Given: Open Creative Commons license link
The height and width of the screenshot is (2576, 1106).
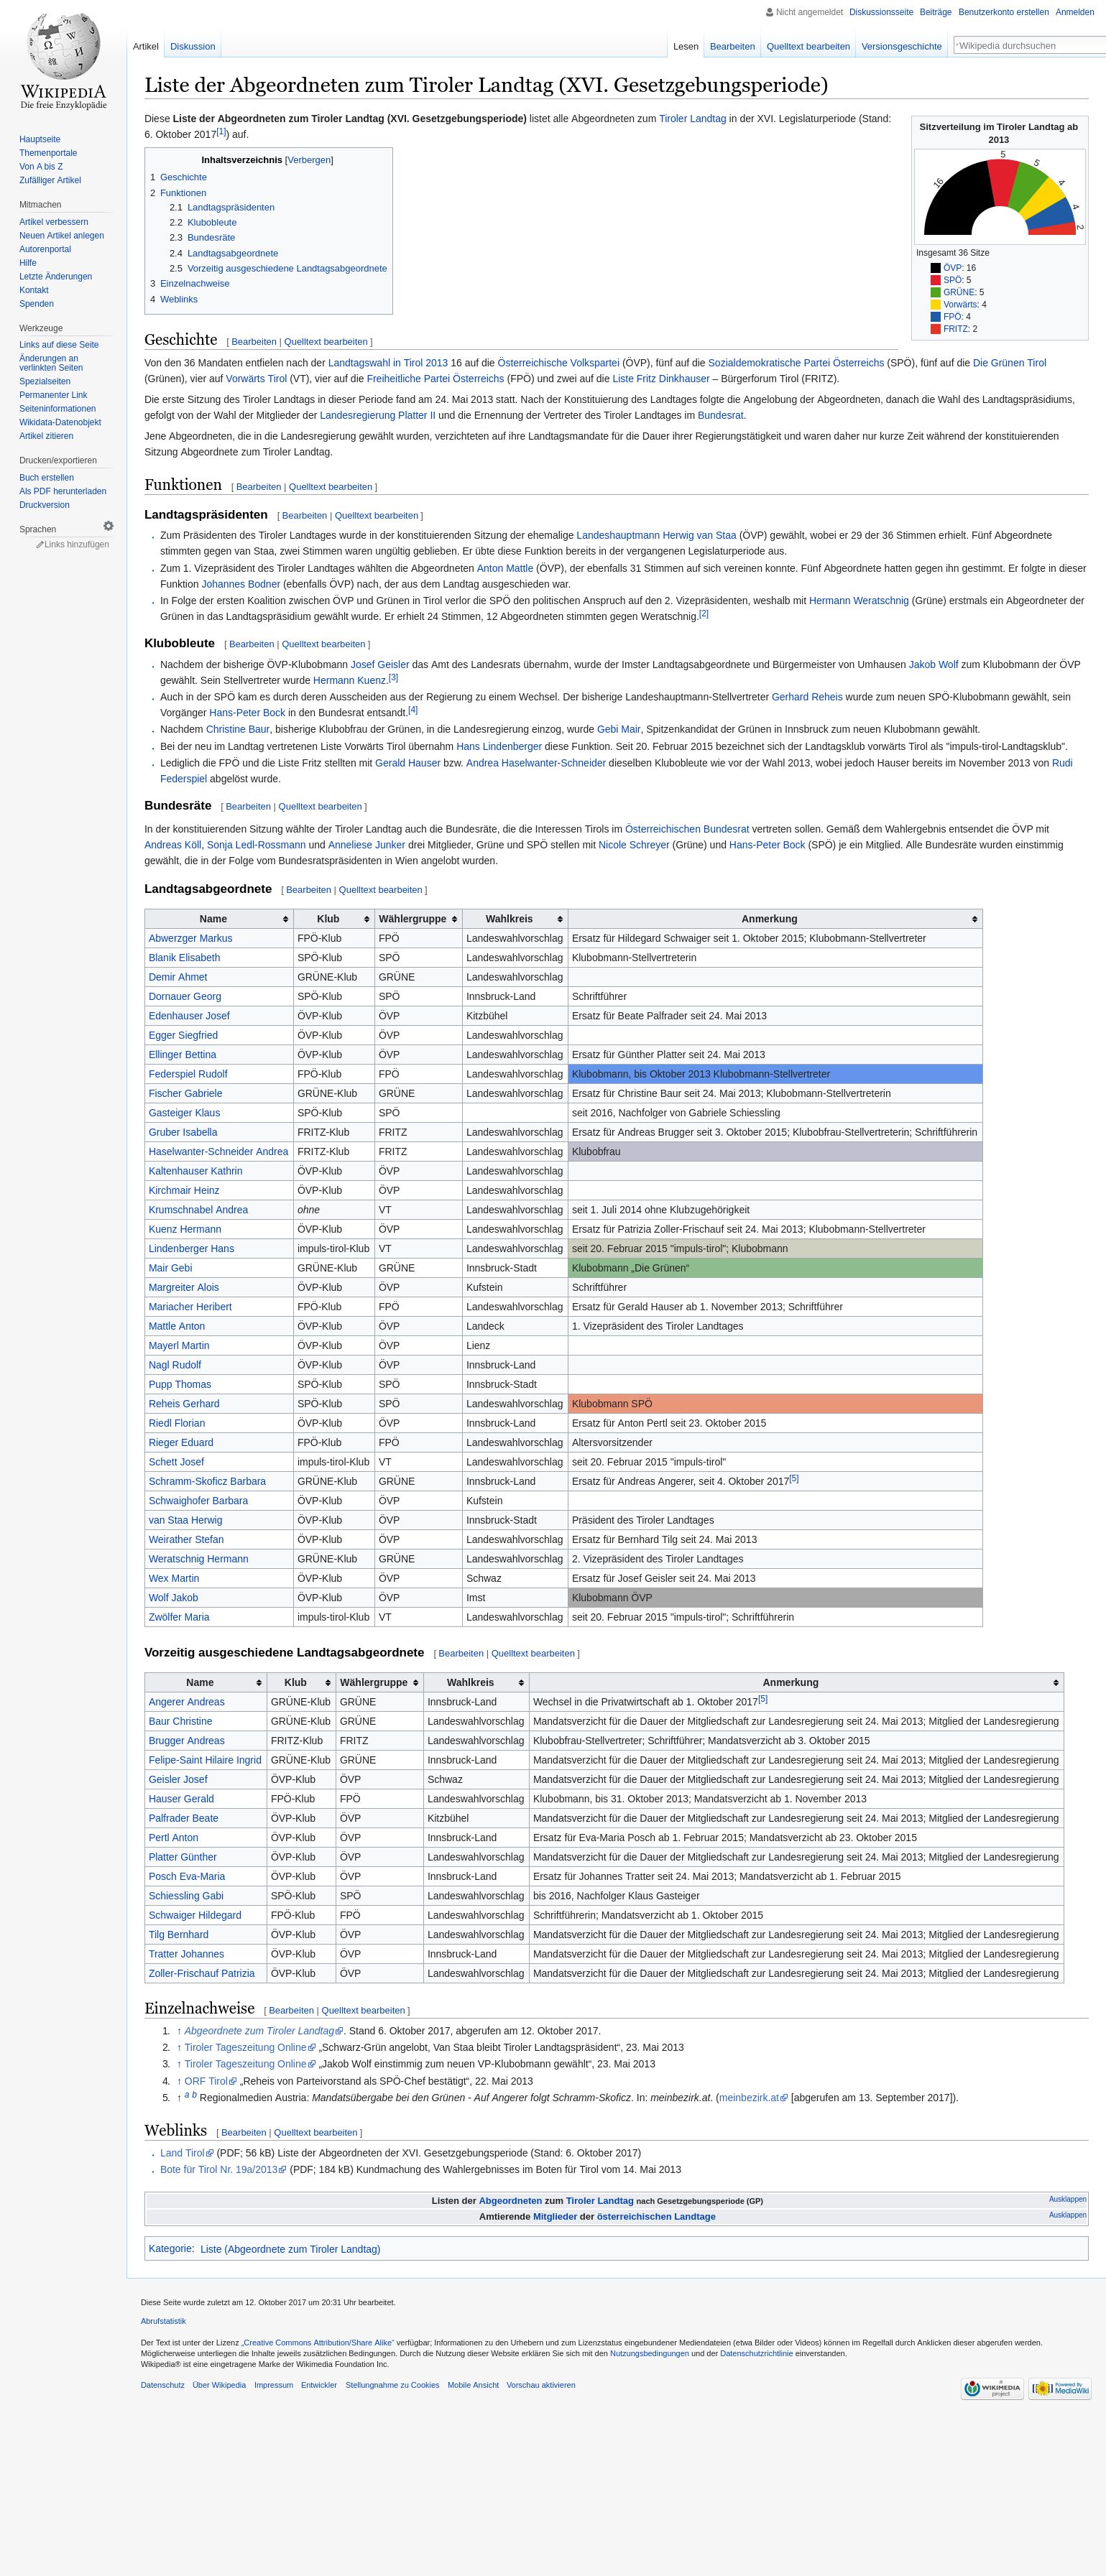Looking at the screenshot, I should 319,2342.
